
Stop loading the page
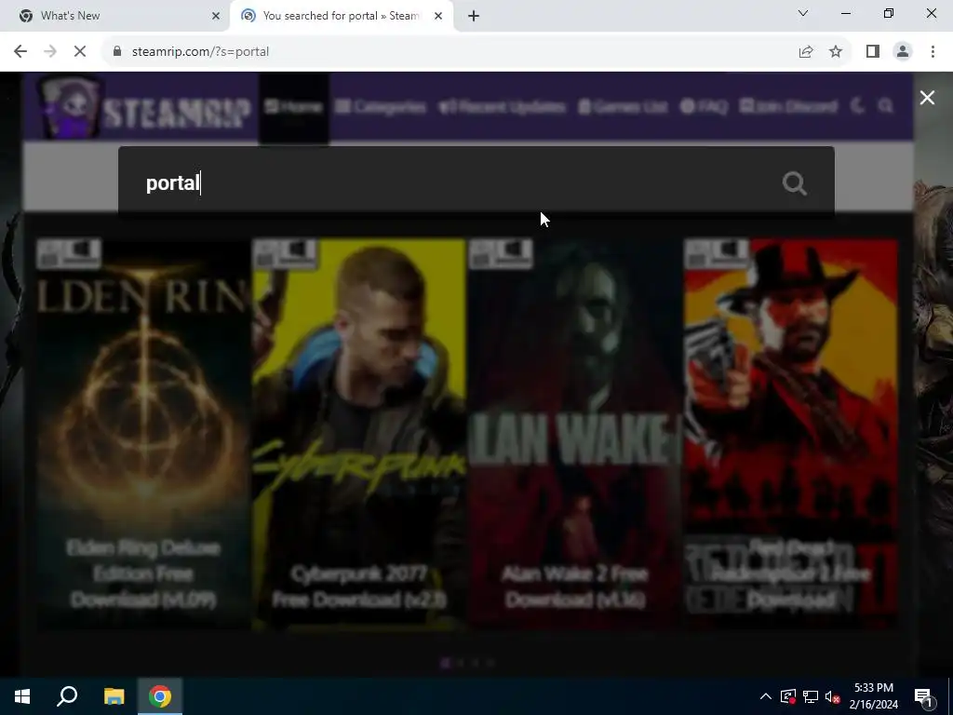[80, 52]
